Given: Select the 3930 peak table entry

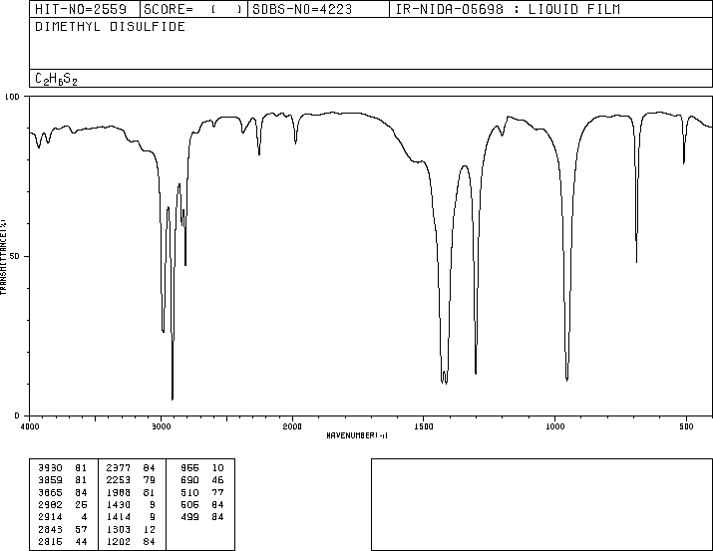Looking at the screenshot, I should coord(50,468).
